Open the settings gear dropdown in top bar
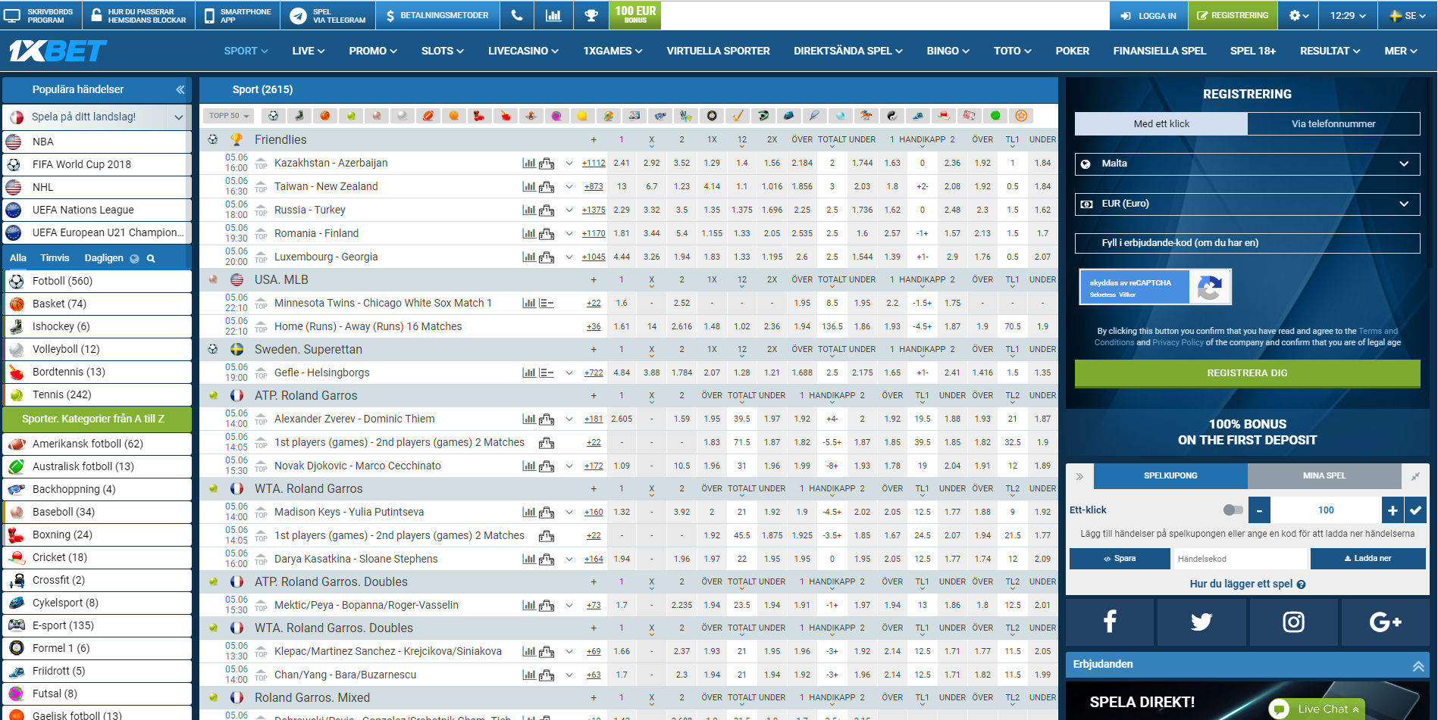1438x720 pixels. (x=1299, y=15)
